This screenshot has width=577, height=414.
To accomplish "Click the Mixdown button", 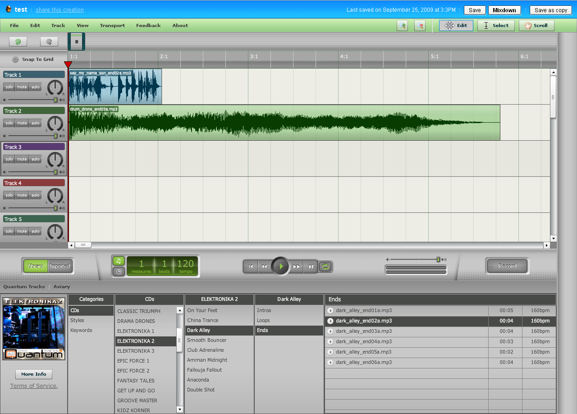I will (504, 10).
